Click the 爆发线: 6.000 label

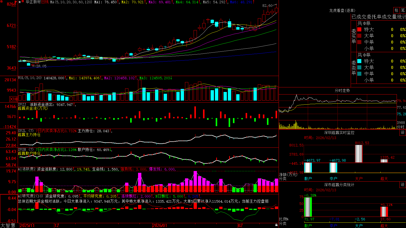tap(162, 169)
